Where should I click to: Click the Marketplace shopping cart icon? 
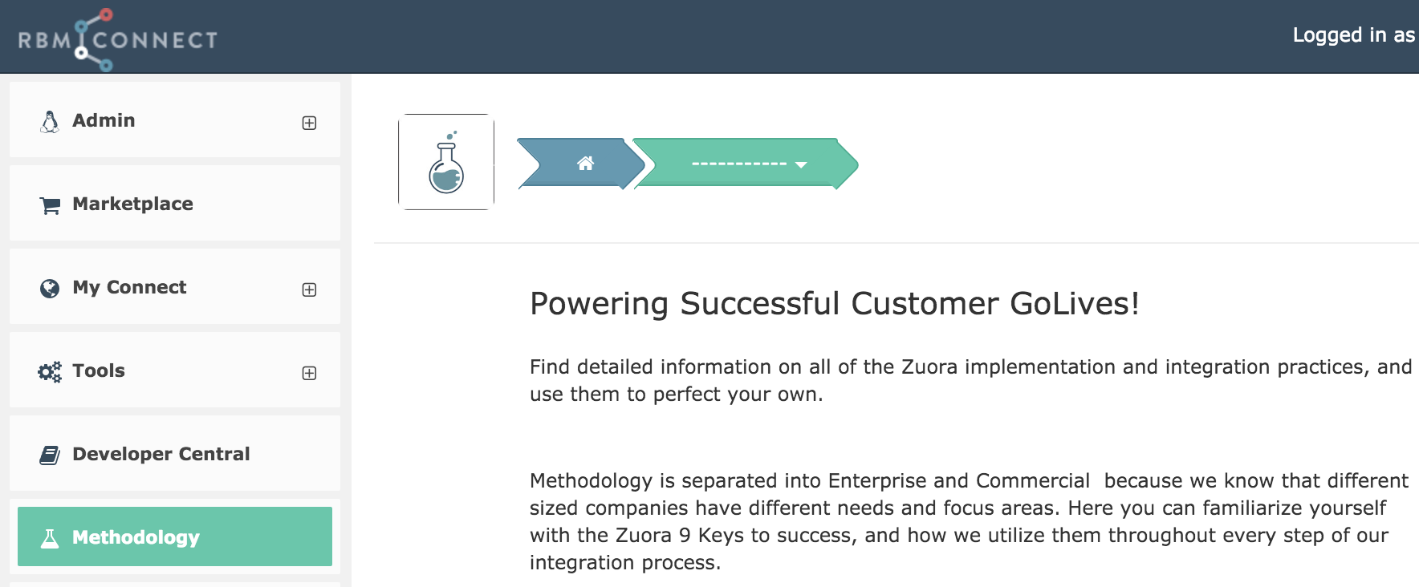tap(50, 206)
